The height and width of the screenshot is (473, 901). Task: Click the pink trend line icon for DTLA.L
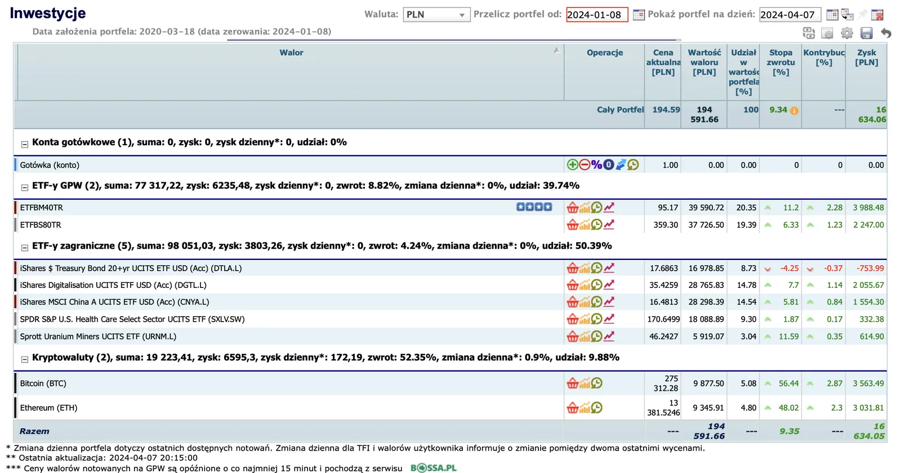tap(609, 268)
